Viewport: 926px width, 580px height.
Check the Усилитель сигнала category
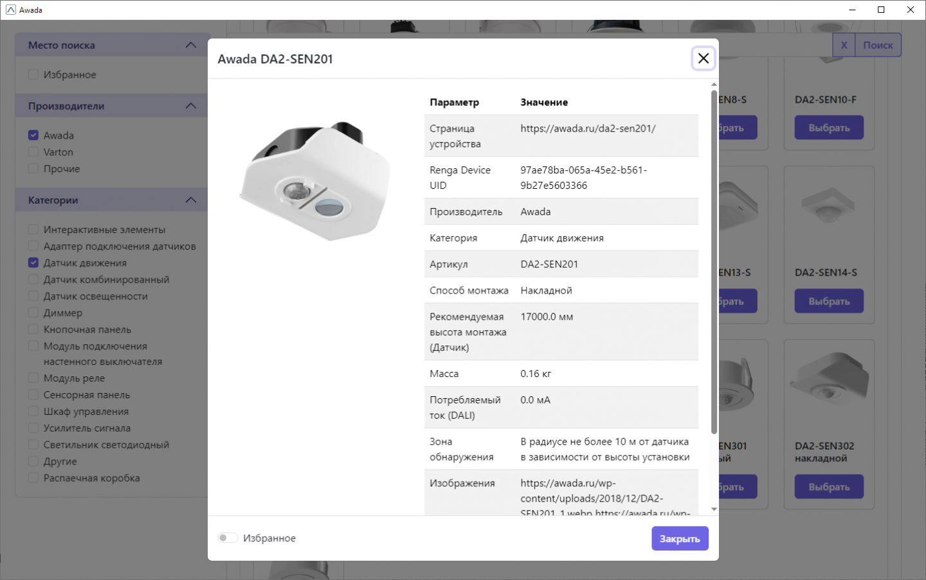click(33, 428)
